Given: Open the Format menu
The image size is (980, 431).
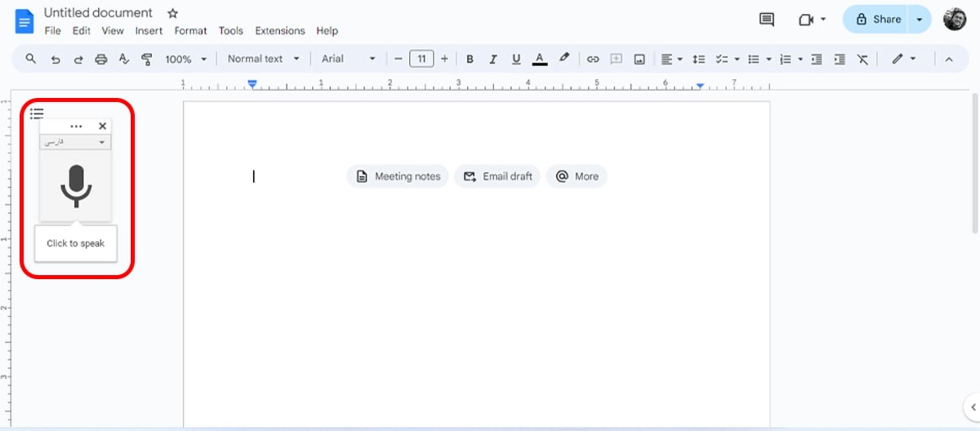Looking at the screenshot, I should coord(190,31).
